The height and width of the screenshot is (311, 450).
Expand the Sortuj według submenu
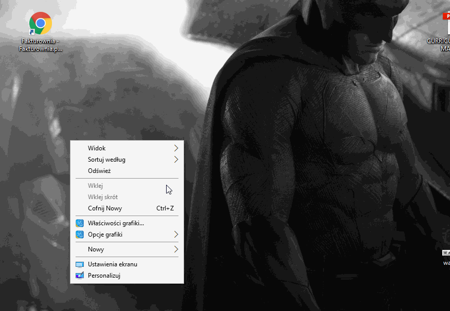176,159
